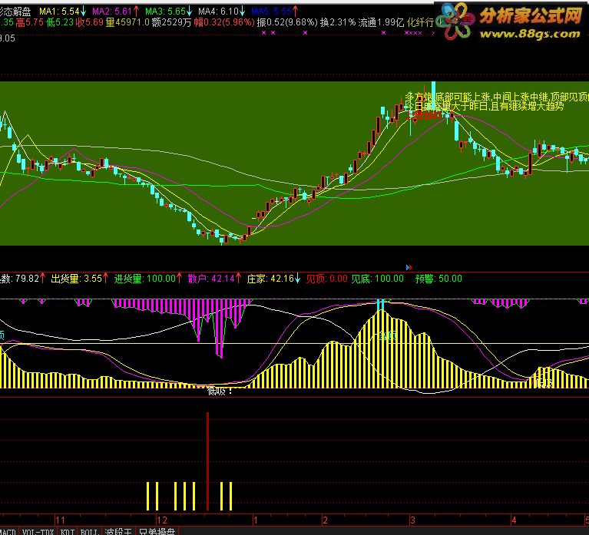The image size is (589, 535).
Task: Click the month 12 marker on time axis
Action: point(162,520)
